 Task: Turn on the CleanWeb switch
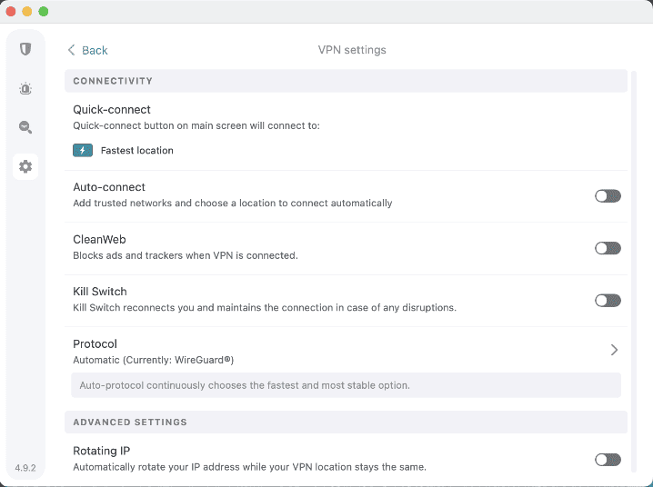pyautogui.click(x=608, y=248)
